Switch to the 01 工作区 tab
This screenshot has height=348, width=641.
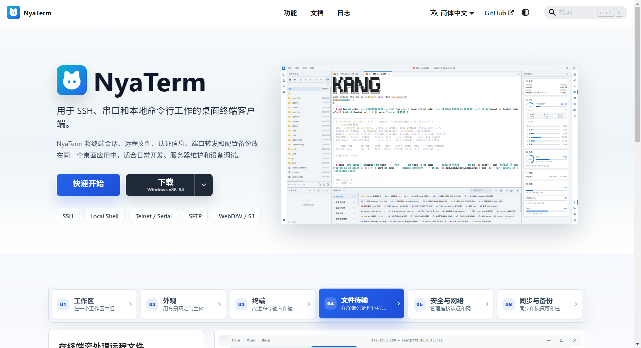[x=94, y=304]
